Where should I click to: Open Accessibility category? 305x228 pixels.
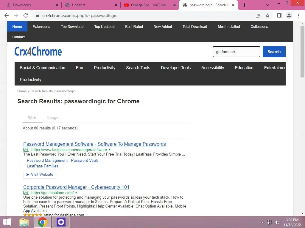pyautogui.click(x=213, y=68)
